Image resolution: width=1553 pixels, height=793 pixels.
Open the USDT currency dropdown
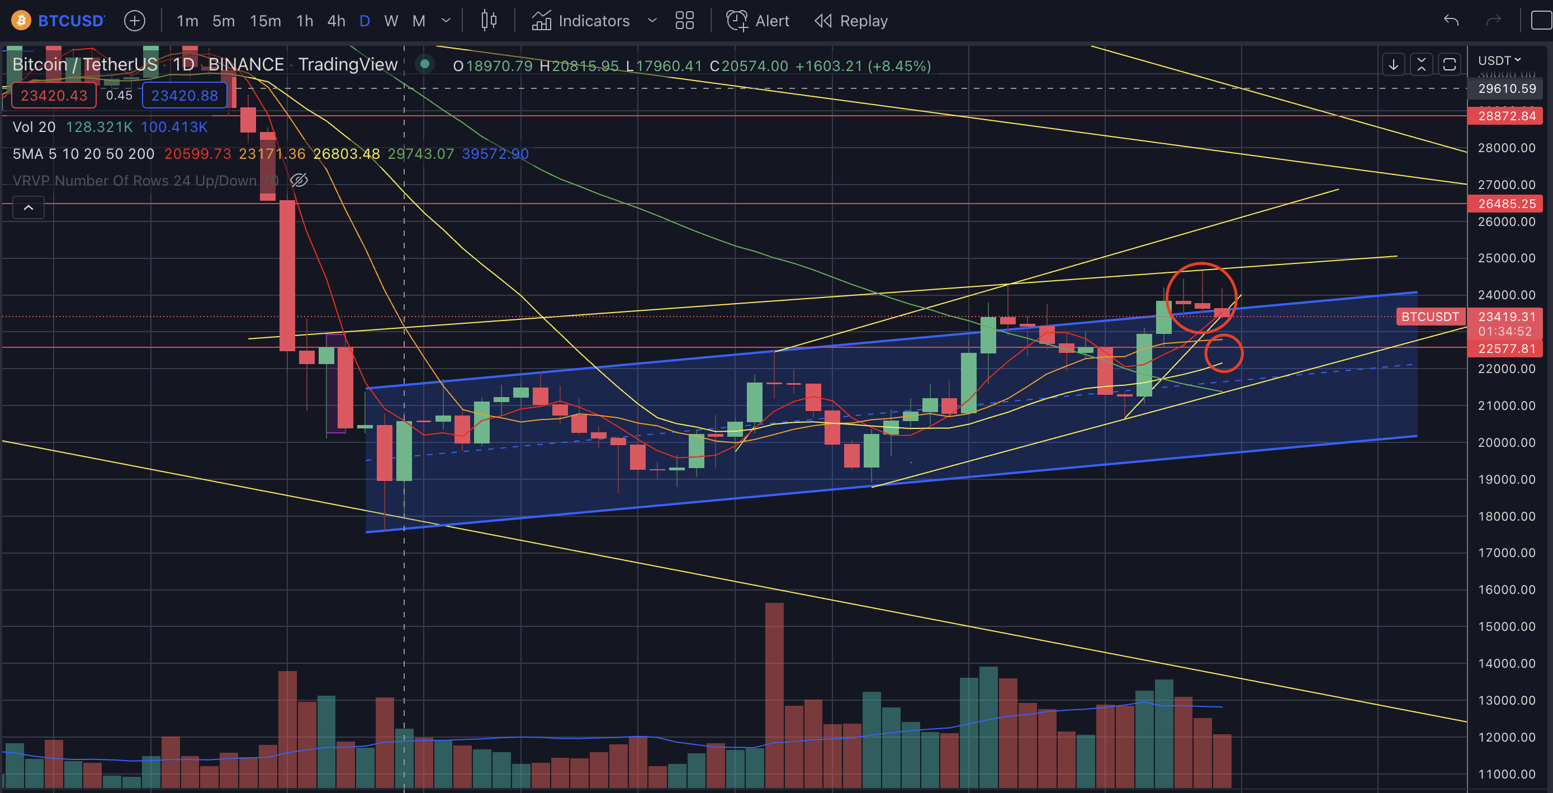(x=1499, y=60)
